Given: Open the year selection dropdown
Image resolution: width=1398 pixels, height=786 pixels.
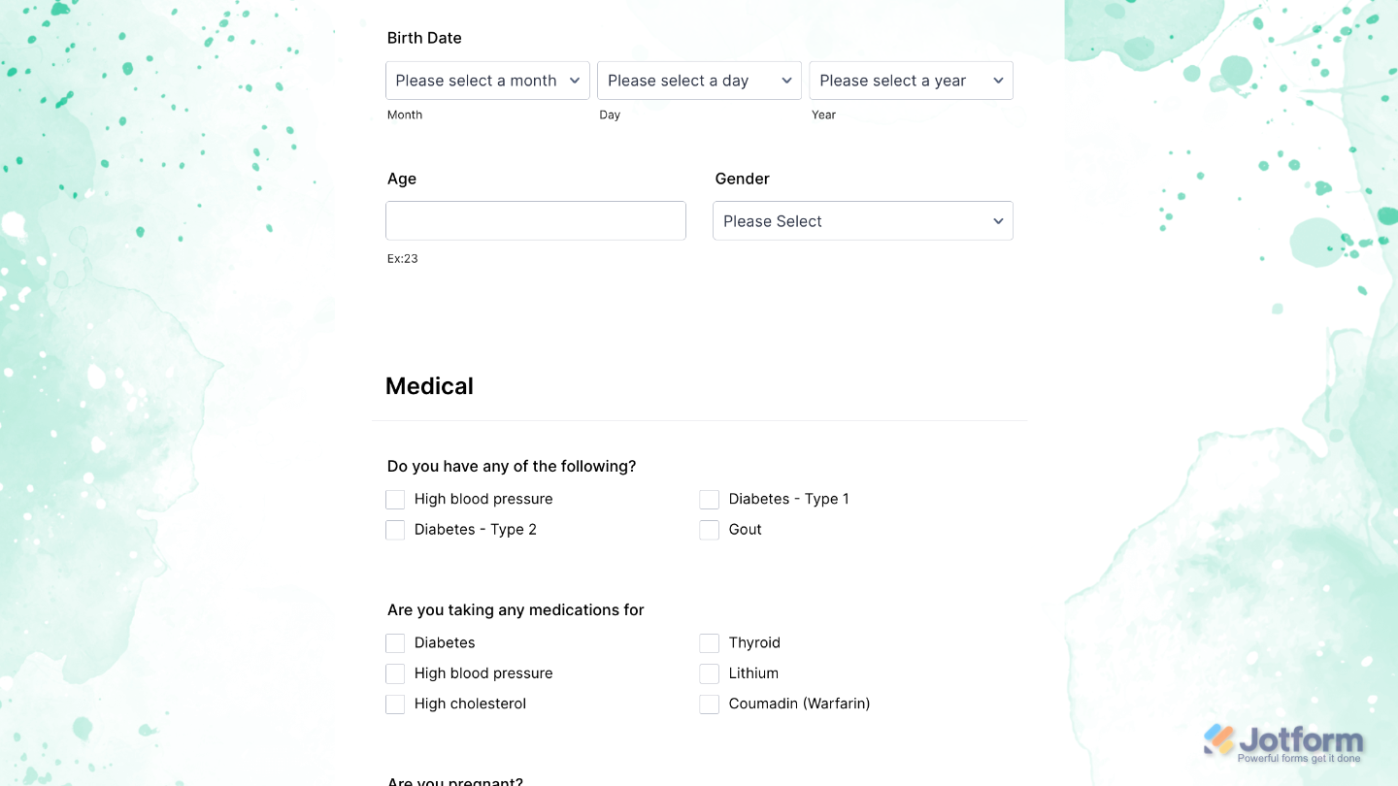Looking at the screenshot, I should tap(911, 81).
